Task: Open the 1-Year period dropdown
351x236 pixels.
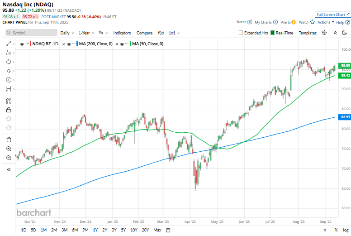Action: coord(86,33)
